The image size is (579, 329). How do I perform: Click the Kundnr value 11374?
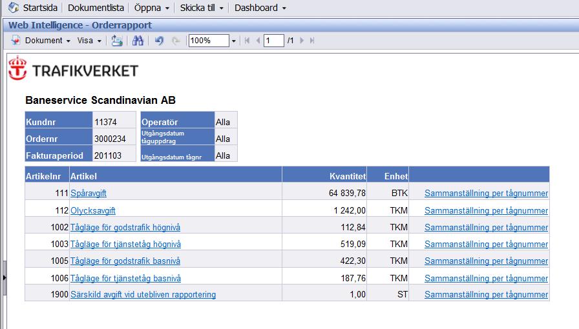point(105,122)
